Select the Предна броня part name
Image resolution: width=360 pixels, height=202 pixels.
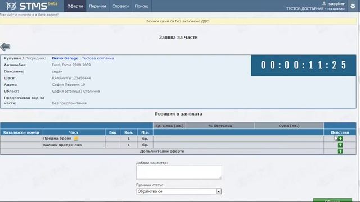pyautogui.click(x=57, y=139)
